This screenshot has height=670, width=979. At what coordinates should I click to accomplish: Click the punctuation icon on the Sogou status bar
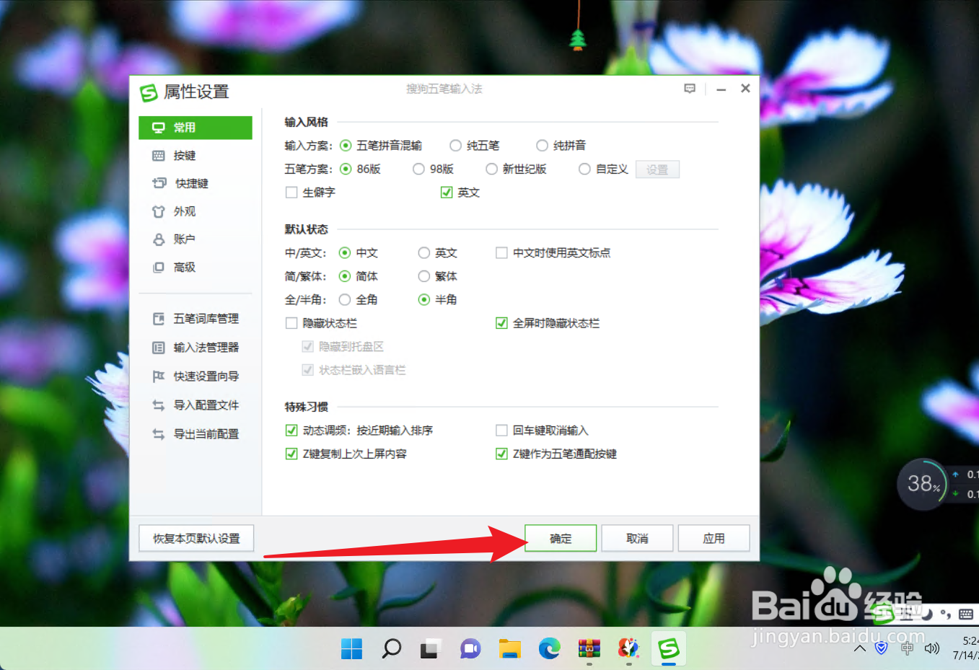coord(945,614)
